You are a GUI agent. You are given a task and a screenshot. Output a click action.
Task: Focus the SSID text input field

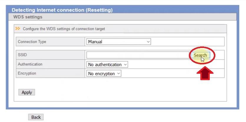coord(138,55)
